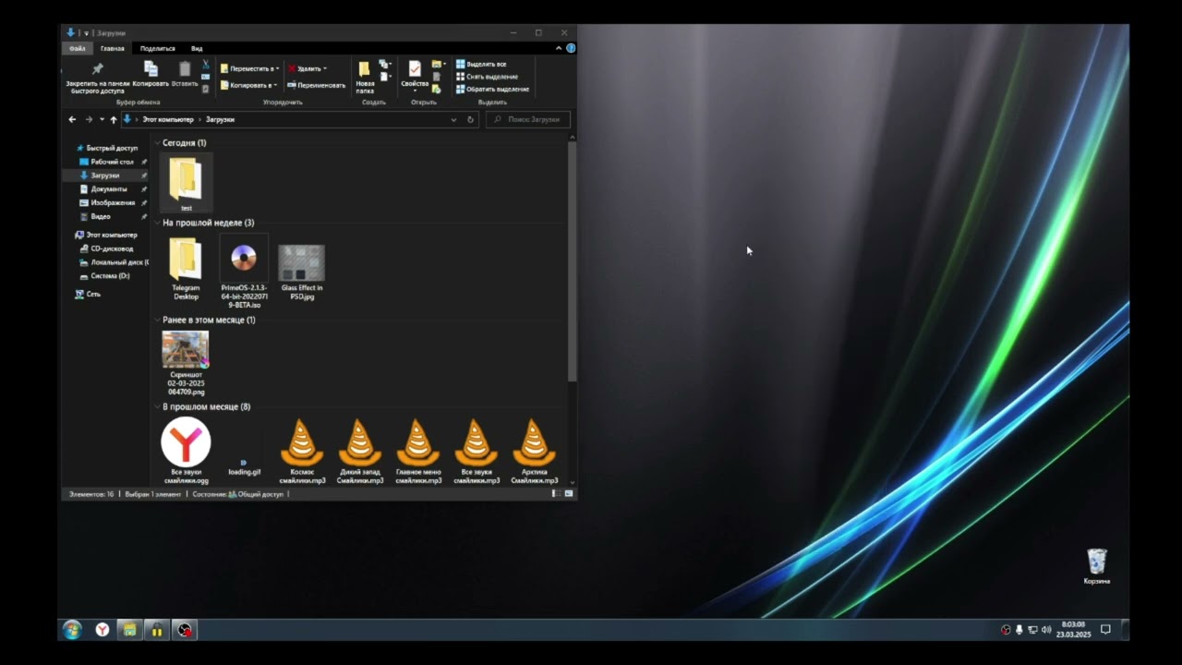Select Космос смайлики.mp3 file
Screen dimensions: 1182x665
[302, 451]
